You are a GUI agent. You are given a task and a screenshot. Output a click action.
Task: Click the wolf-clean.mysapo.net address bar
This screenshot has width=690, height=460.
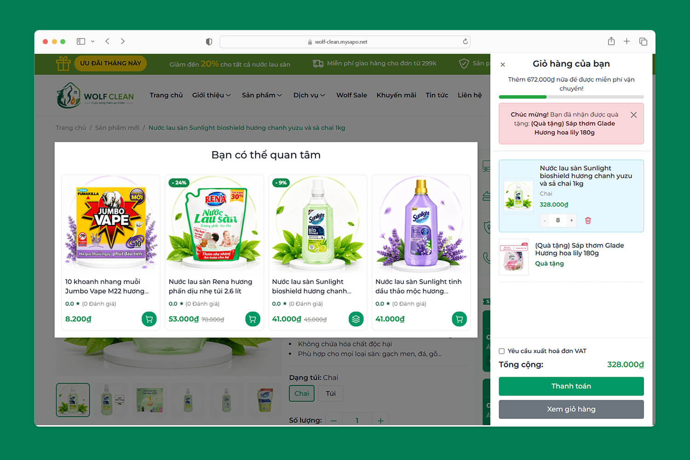(345, 42)
